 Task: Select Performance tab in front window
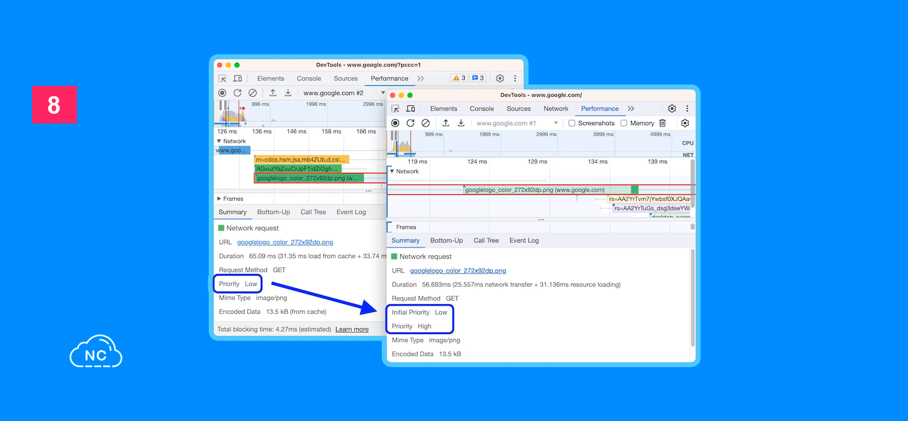600,109
